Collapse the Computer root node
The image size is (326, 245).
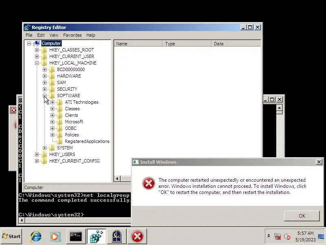point(29,43)
